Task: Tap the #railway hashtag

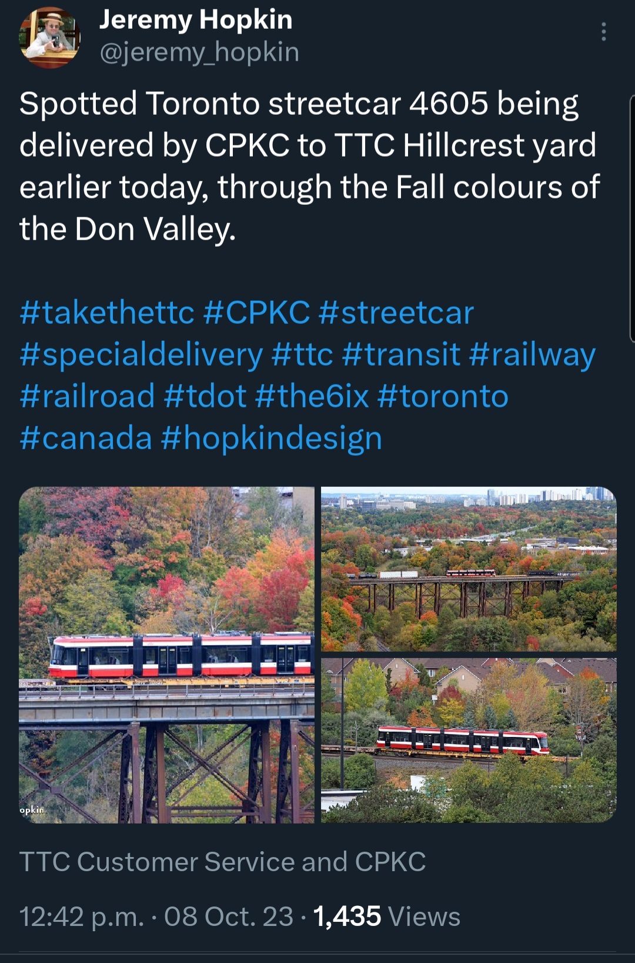Action: (533, 354)
